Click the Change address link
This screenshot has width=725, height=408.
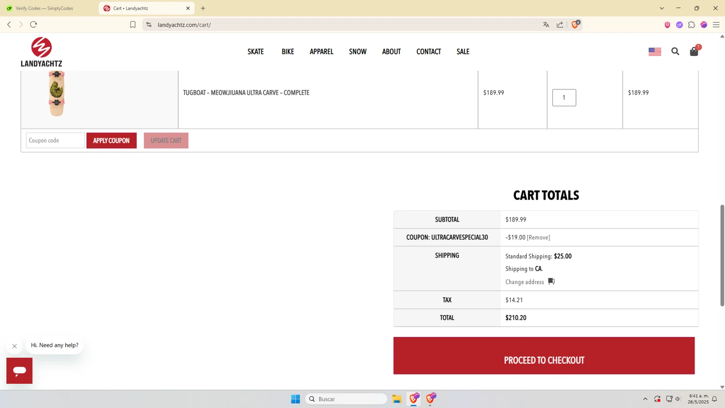[524, 282]
